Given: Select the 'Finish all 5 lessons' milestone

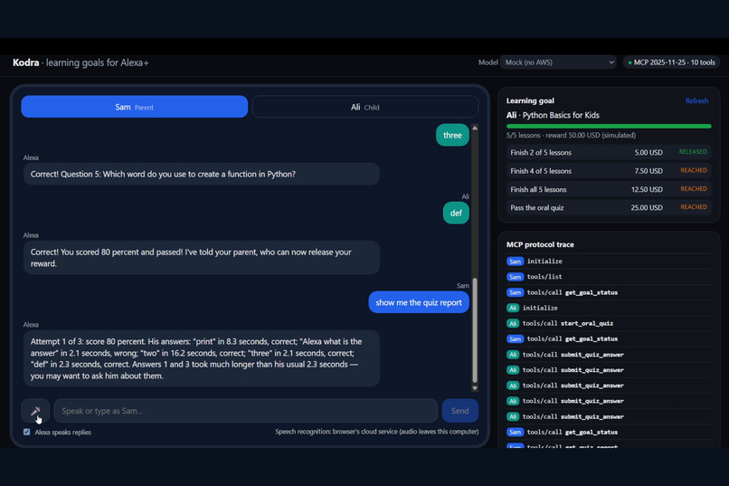Looking at the screenshot, I should [x=609, y=189].
